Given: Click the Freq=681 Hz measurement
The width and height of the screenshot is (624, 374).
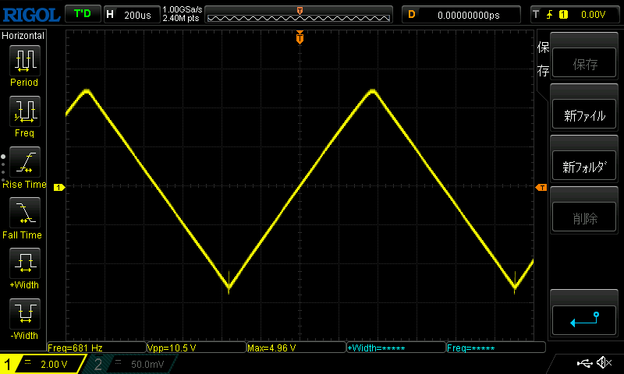Looking at the screenshot, I should (x=97, y=348).
